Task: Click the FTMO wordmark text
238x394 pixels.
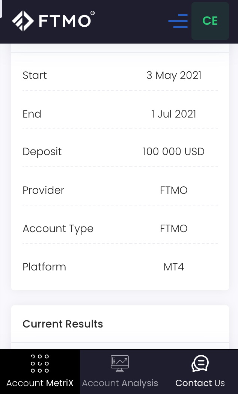Action: [x=65, y=21]
